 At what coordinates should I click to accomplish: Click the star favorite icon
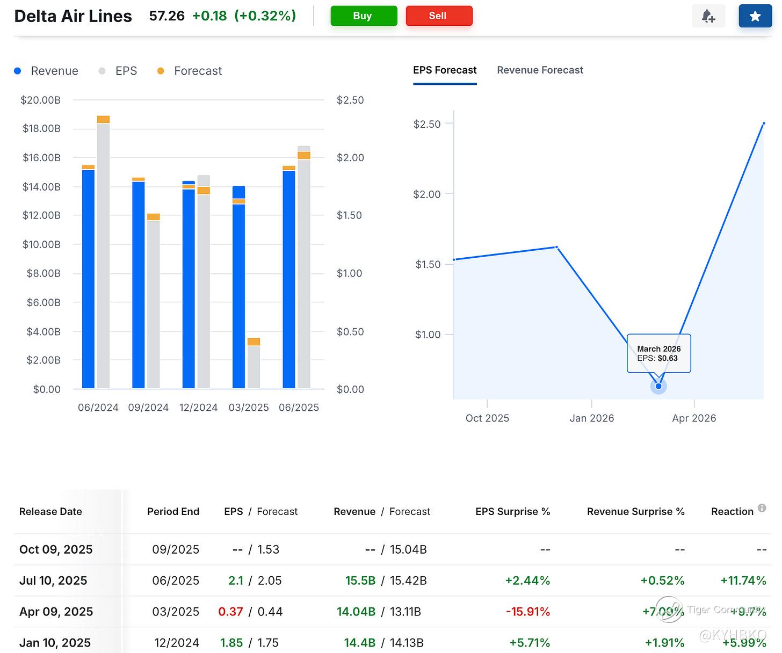click(755, 16)
